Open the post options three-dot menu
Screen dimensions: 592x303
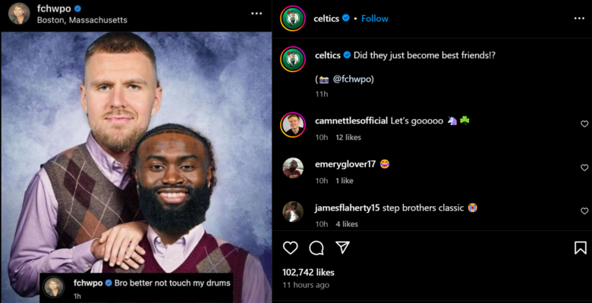tap(257, 14)
